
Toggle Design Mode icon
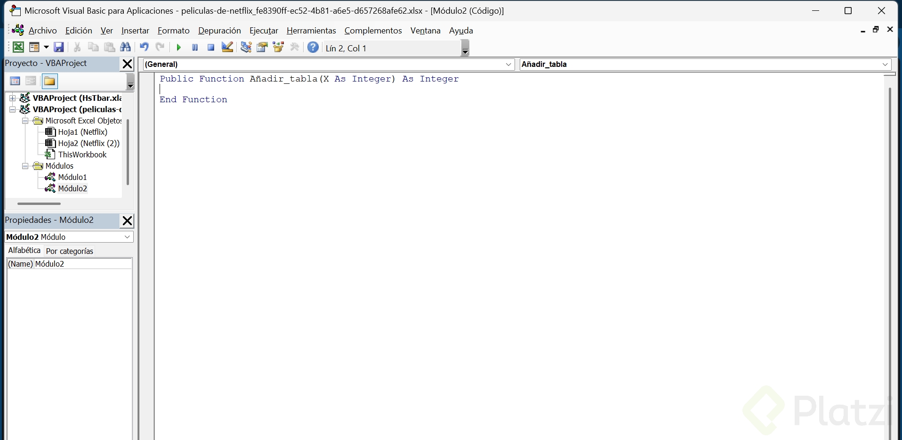click(x=227, y=47)
